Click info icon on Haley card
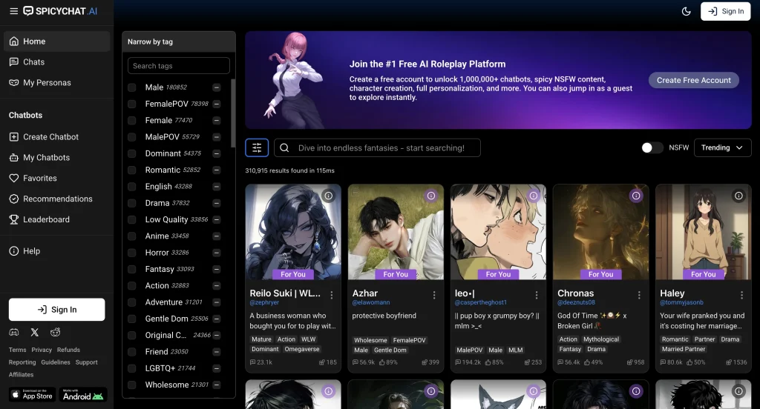760x409 pixels. click(x=738, y=196)
